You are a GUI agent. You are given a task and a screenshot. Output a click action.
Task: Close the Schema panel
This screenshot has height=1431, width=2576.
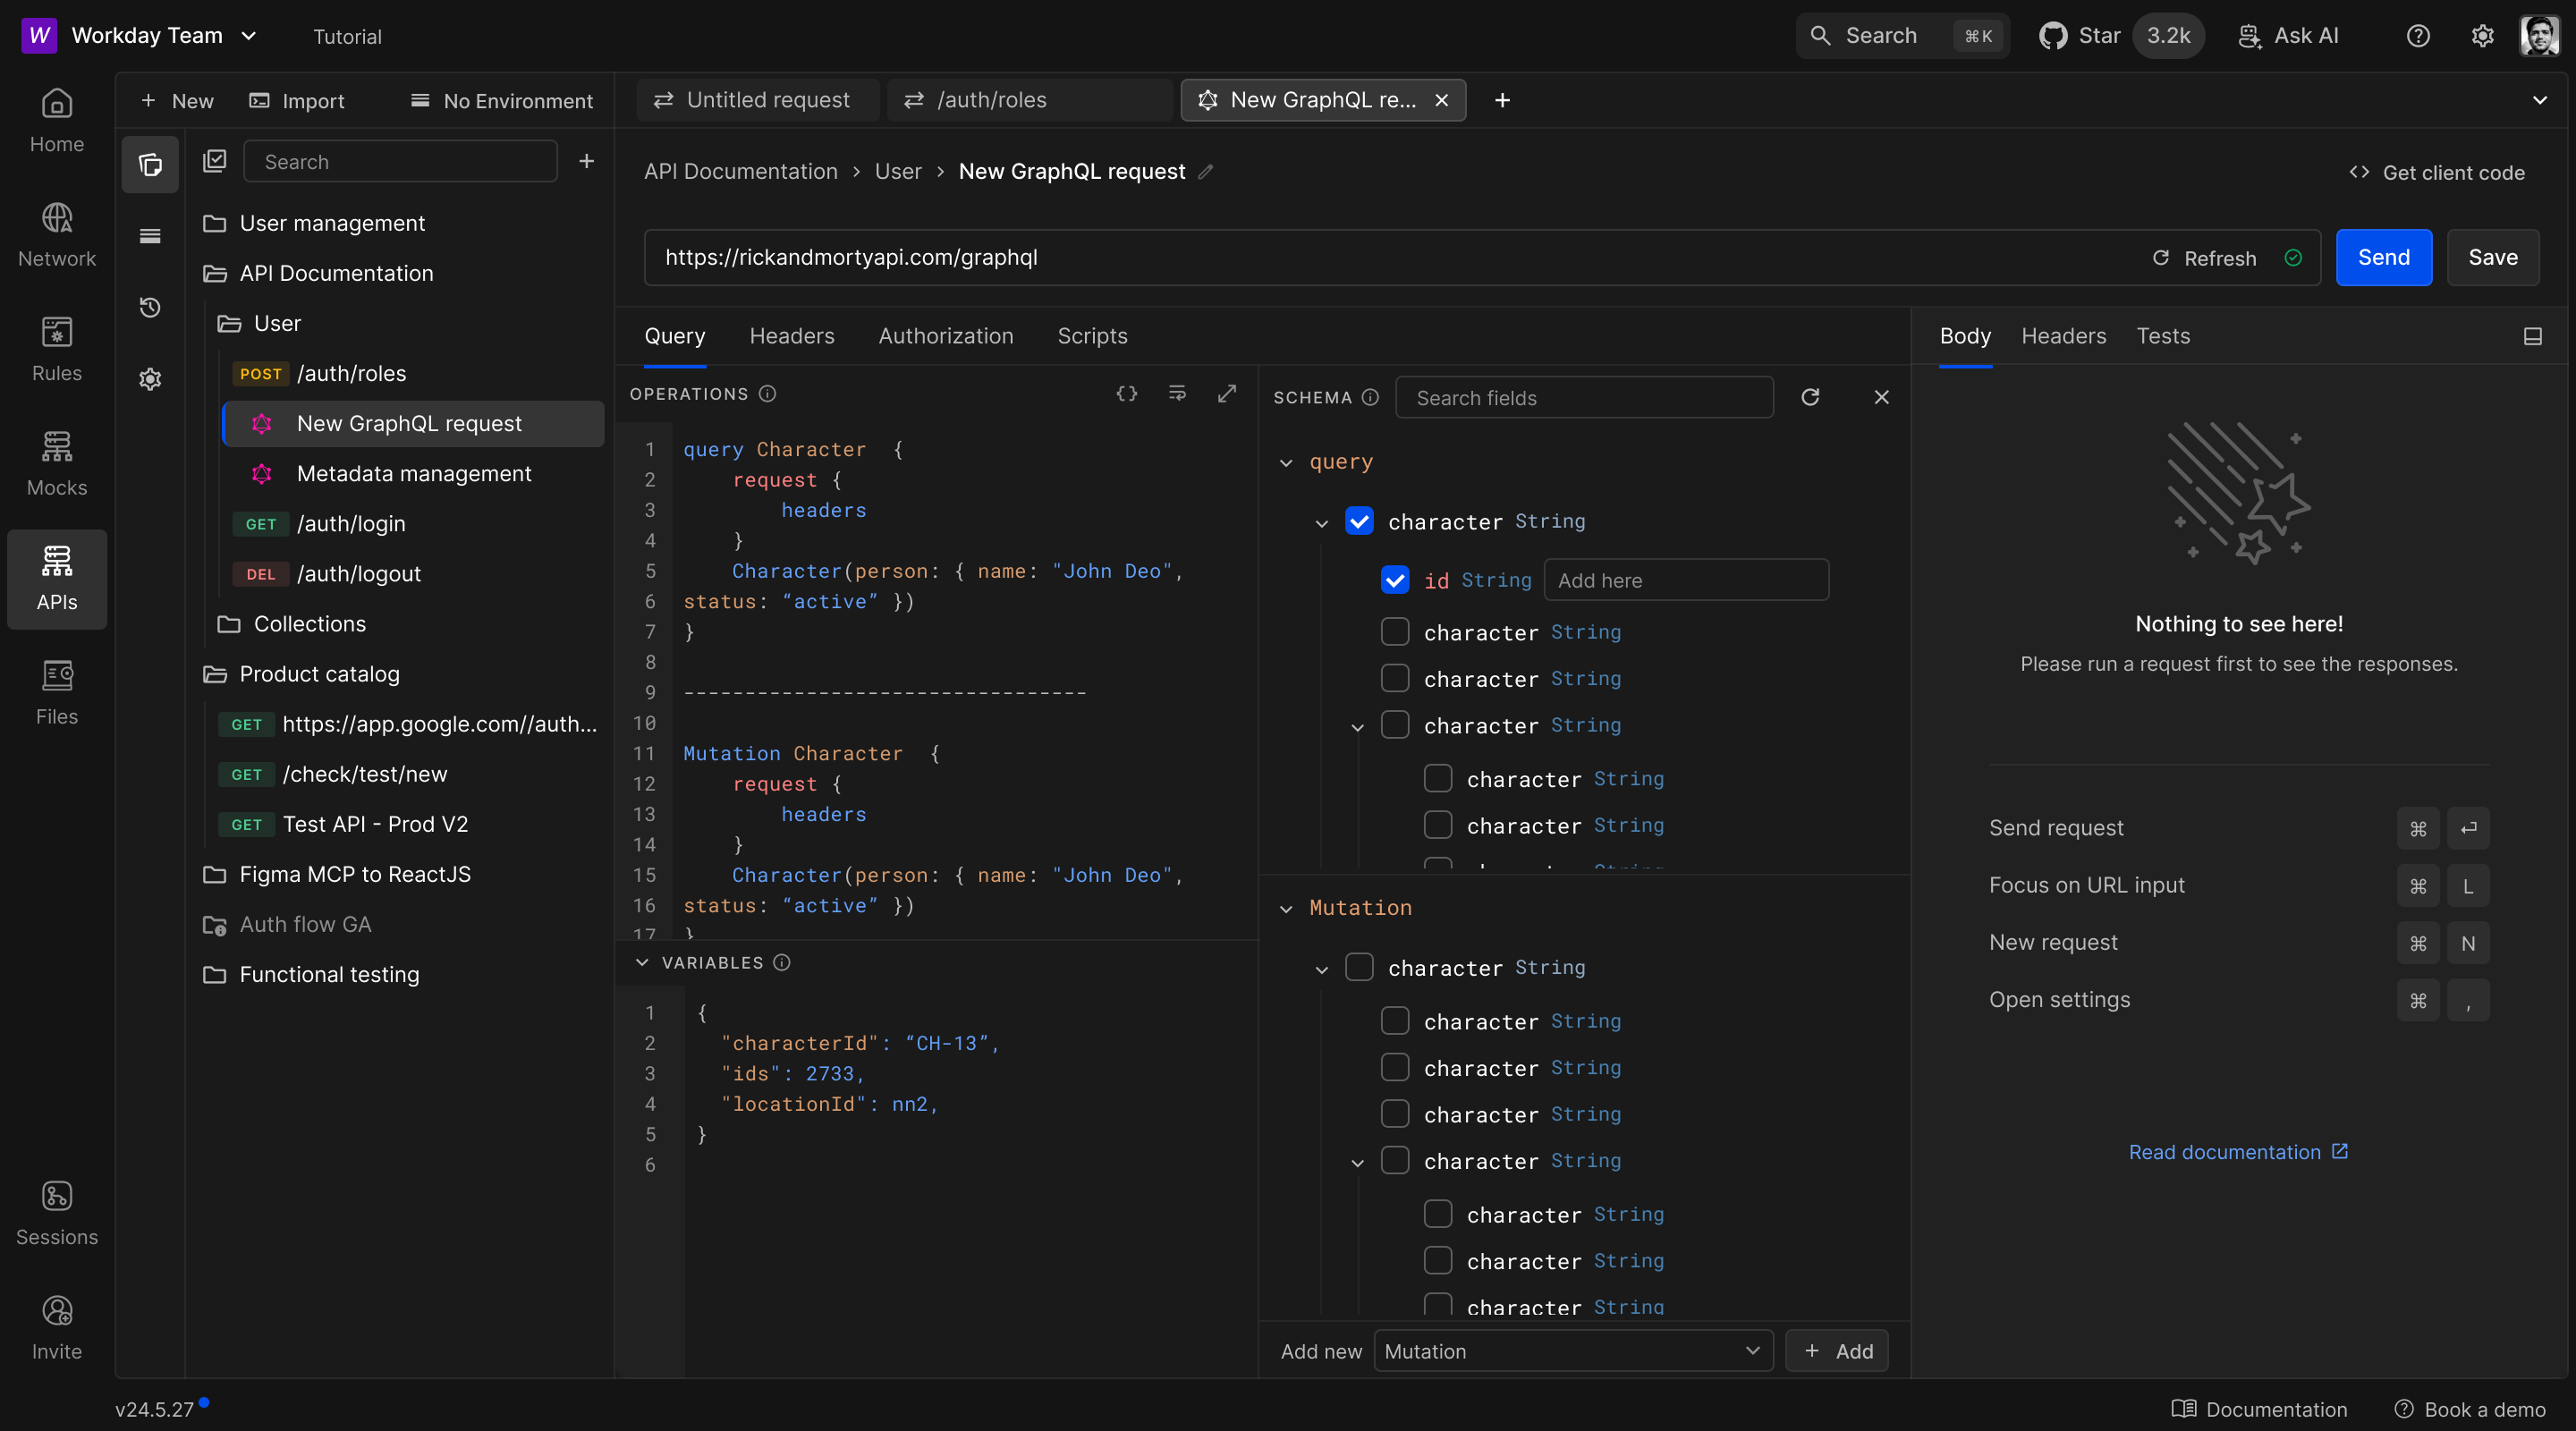[x=1881, y=397]
